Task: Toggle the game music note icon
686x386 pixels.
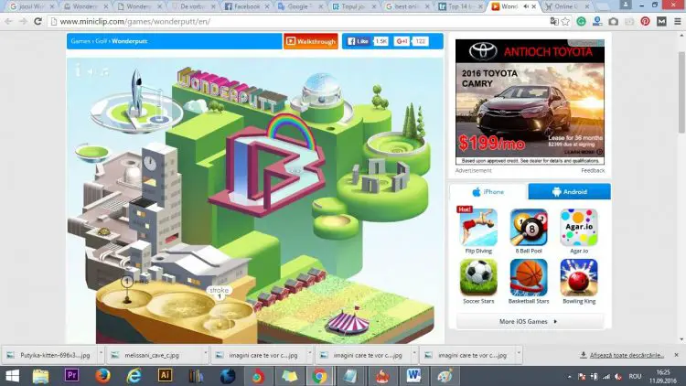Action: [x=104, y=71]
